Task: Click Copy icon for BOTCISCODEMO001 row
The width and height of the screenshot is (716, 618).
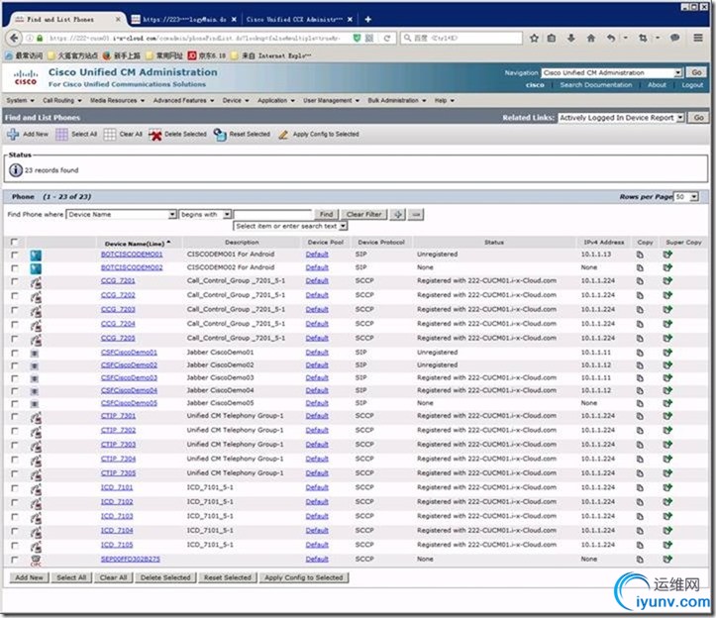Action: pyautogui.click(x=640, y=255)
